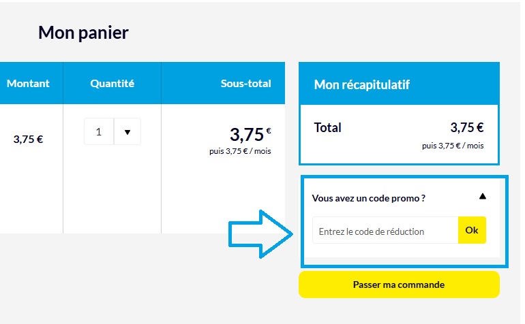Click the Vous avez un code promo label

368,198
